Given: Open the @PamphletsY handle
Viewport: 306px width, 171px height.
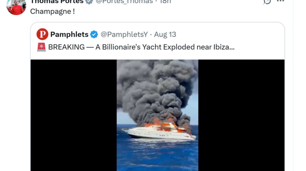Looking at the screenshot, I should pyautogui.click(x=124, y=34).
